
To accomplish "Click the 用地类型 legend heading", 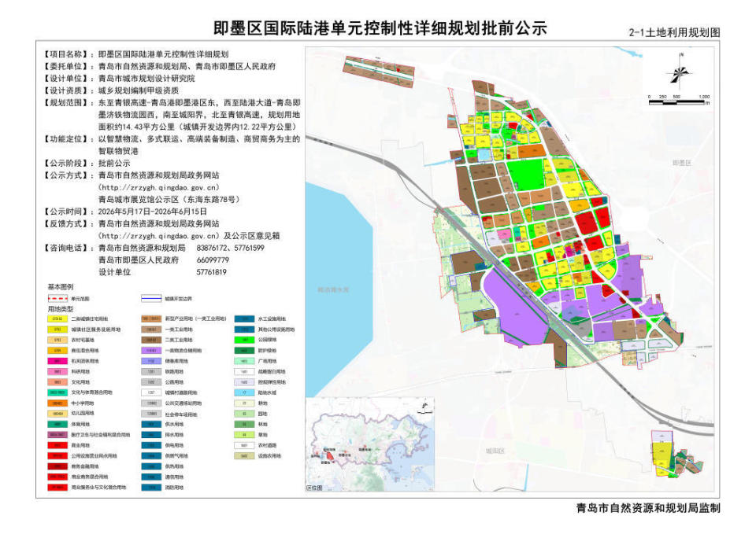I will click(x=61, y=309).
